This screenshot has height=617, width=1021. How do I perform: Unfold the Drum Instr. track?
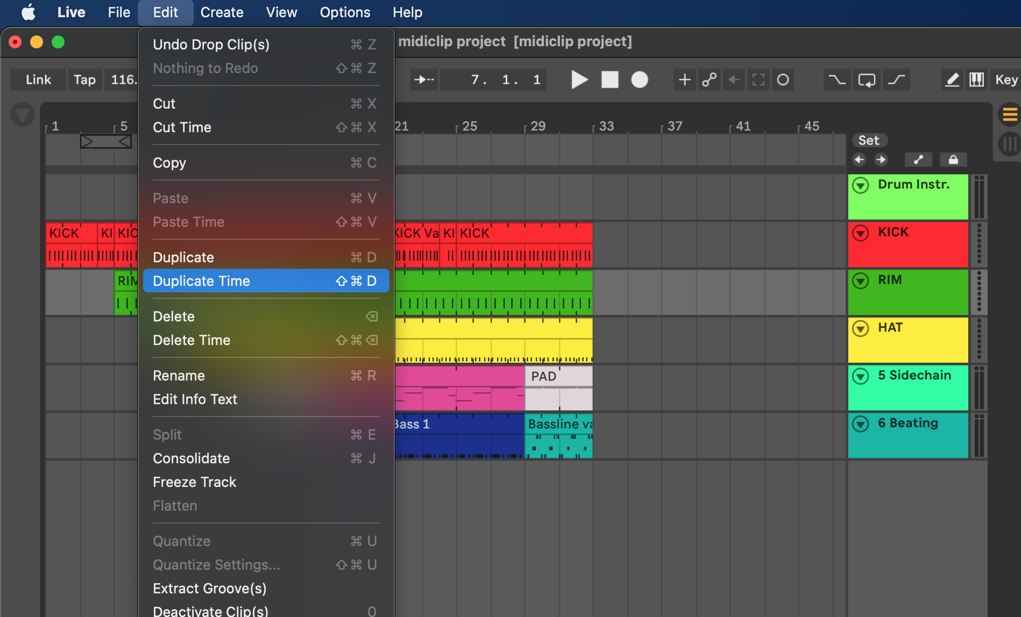[x=861, y=185]
